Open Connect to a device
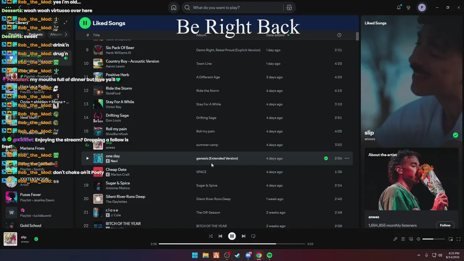This screenshot has height=261, width=464. click(411, 239)
